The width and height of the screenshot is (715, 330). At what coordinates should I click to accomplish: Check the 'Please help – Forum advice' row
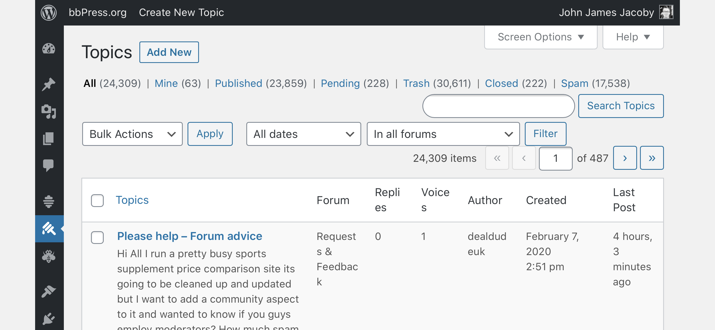(97, 237)
